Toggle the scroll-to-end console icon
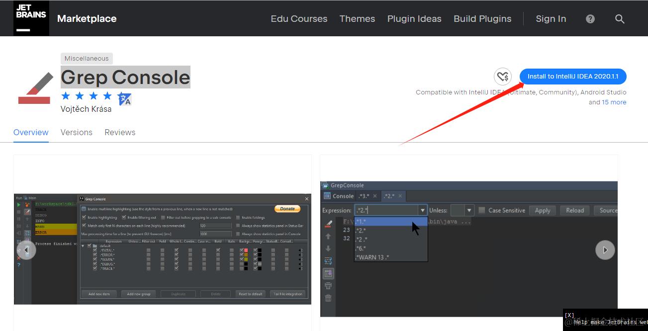 pyautogui.click(x=328, y=273)
